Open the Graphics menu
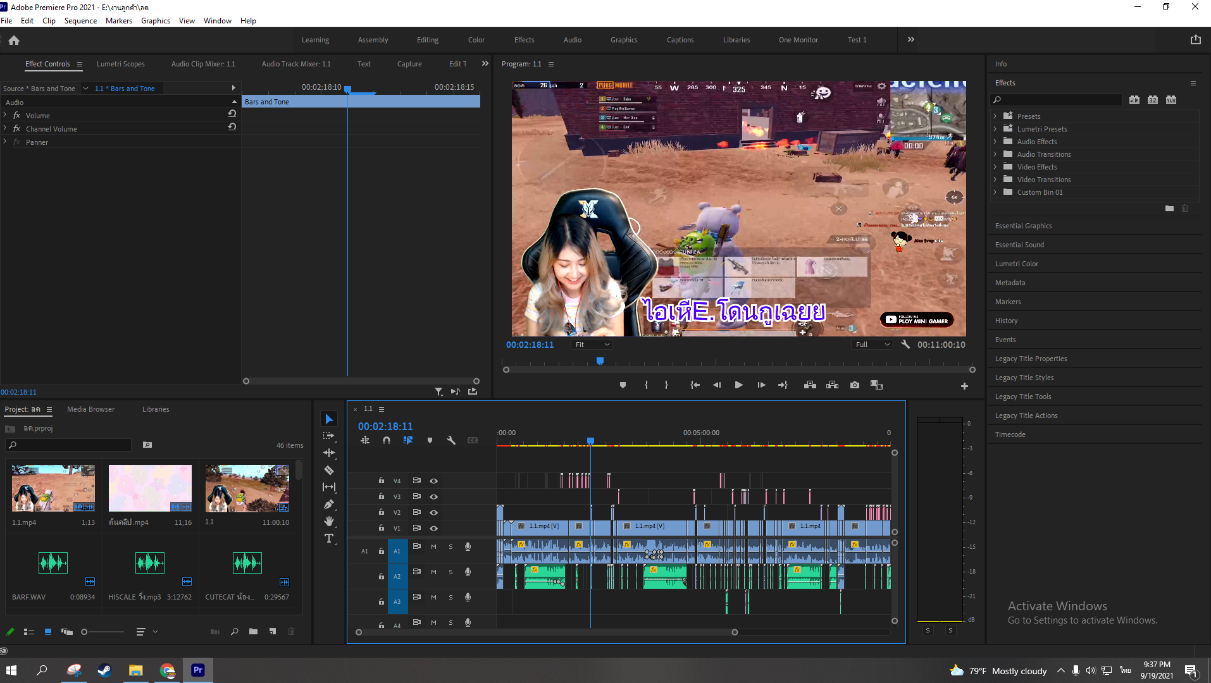Image resolution: width=1211 pixels, height=683 pixels. click(x=156, y=21)
